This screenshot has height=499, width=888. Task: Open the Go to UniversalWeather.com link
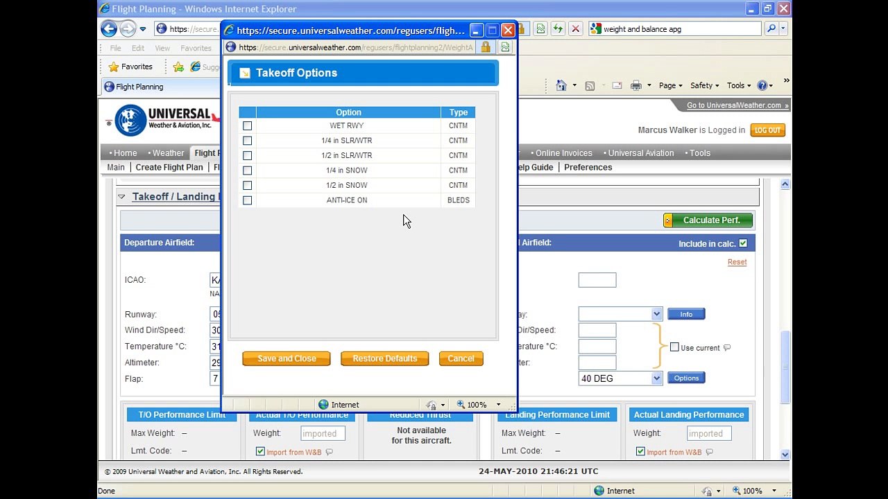pos(737,105)
